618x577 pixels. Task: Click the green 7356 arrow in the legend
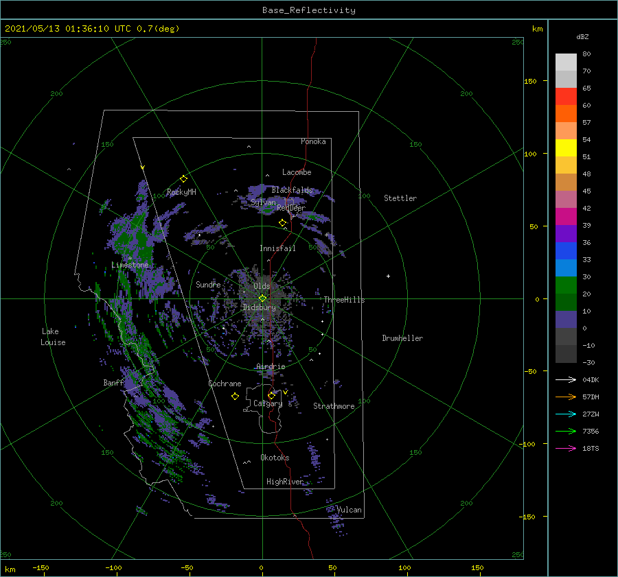[x=566, y=432]
